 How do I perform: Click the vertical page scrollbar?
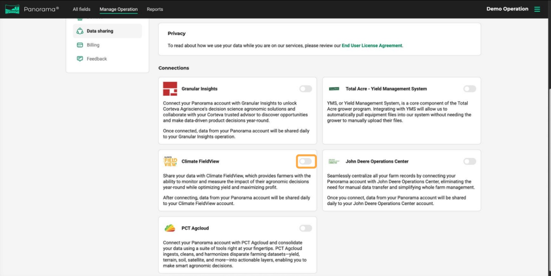[x=549, y=172]
